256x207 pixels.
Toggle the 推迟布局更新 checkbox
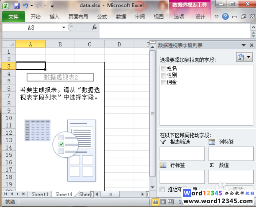pos(162,189)
